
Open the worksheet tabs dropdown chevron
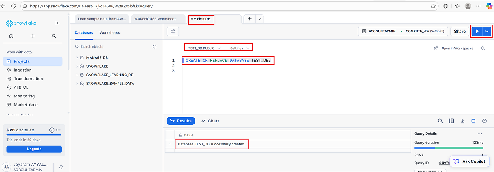tap(259, 19)
